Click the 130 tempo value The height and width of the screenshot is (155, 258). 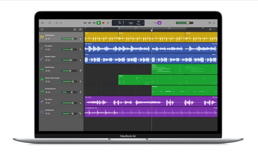coord(131,23)
